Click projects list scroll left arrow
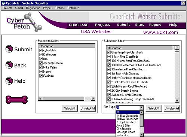187x137 pixels. pyautogui.click(x=40, y=98)
